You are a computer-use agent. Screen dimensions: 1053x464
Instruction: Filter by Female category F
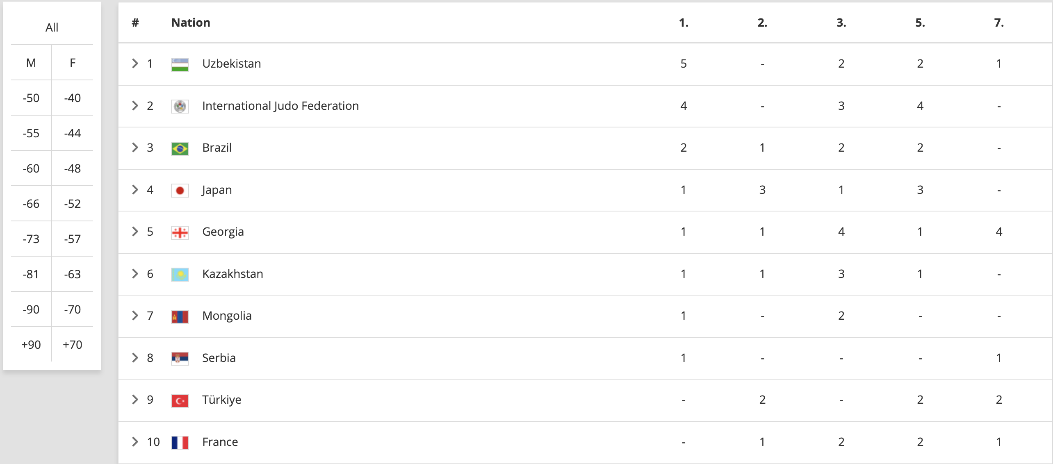pos(73,63)
